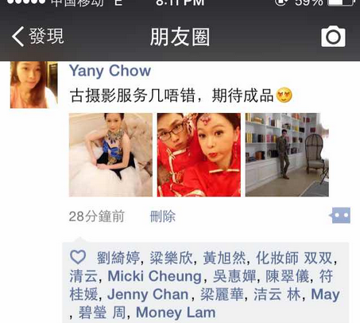Viewport: 360px width, 323px height.
Task: Open Money Lam's profile from likes
Action: pyautogui.click(x=176, y=313)
